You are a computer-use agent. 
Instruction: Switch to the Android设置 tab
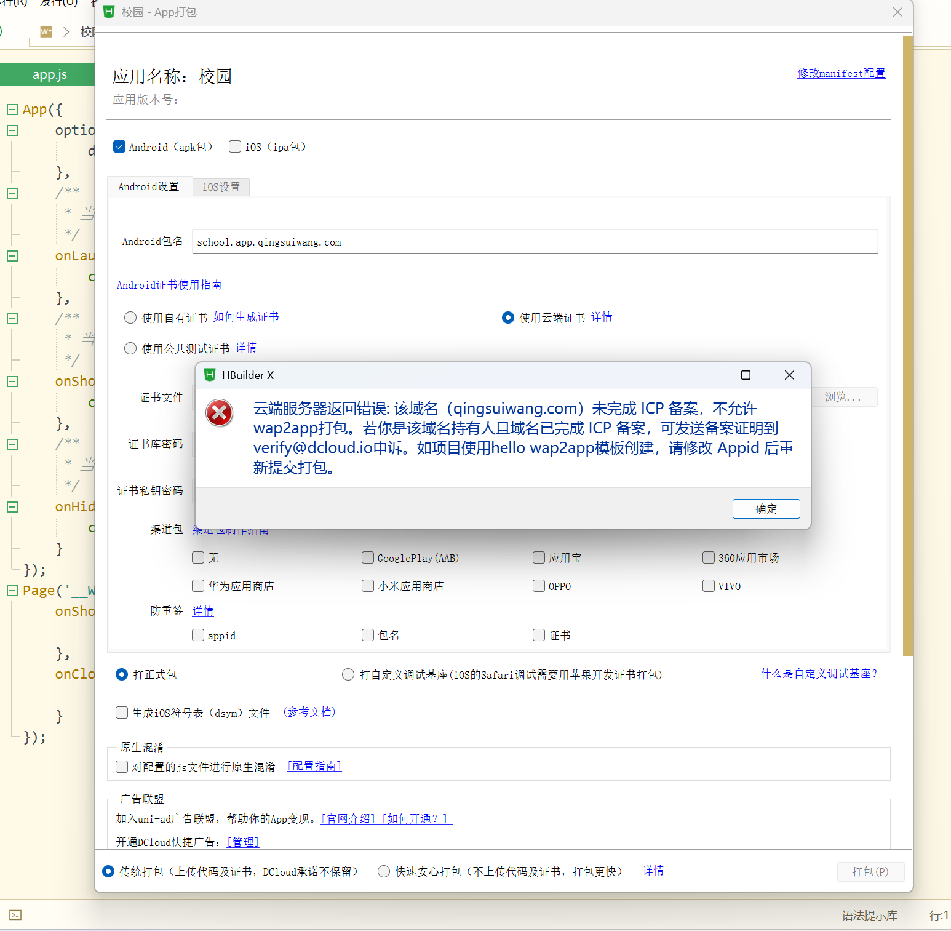click(149, 186)
